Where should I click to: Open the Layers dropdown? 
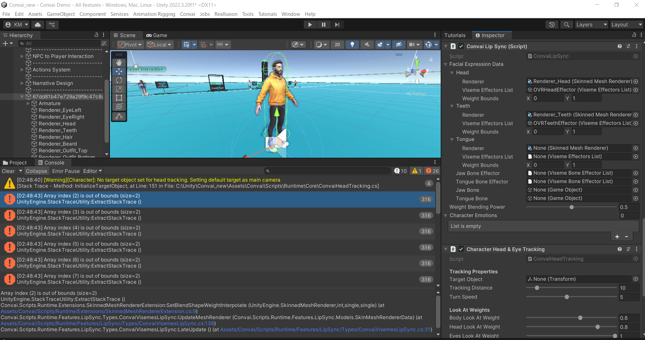(591, 25)
